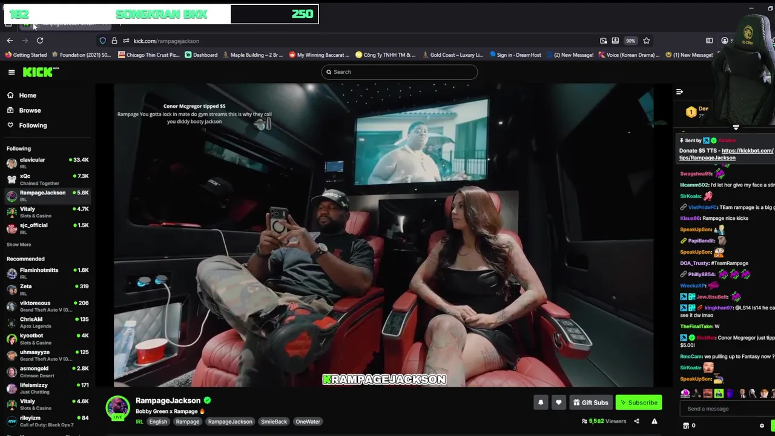The height and width of the screenshot is (436, 775).
Task: Open Dashboard bookmark
Action: (201, 54)
